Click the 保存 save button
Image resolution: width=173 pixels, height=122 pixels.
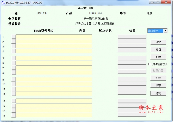click(x=158, y=85)
